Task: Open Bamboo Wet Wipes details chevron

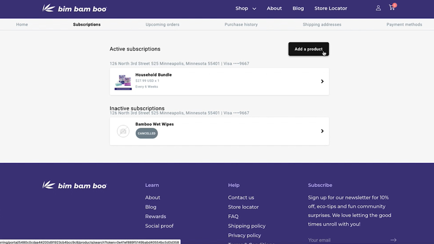Action: tap(322, 131)
